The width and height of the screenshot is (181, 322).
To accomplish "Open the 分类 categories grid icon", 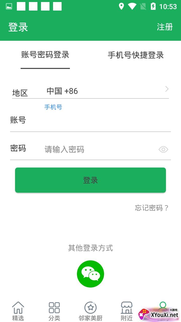I will tap(54, 308).
